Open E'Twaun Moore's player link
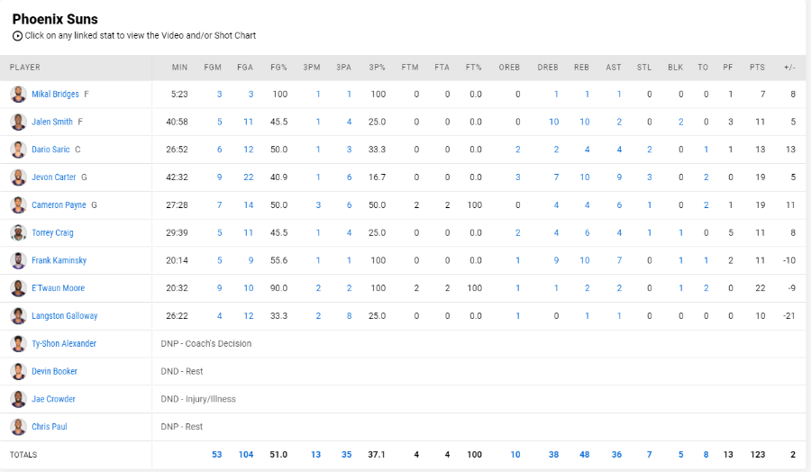This screenshot has width=811, height=472. 58,288
